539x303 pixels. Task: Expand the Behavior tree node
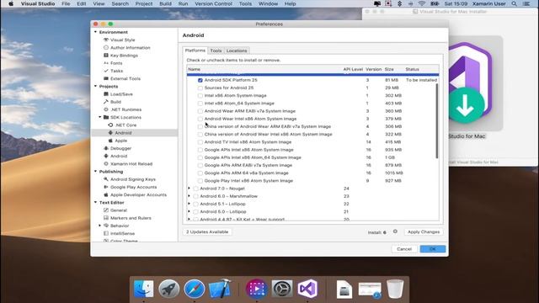(x=100, y=226)
